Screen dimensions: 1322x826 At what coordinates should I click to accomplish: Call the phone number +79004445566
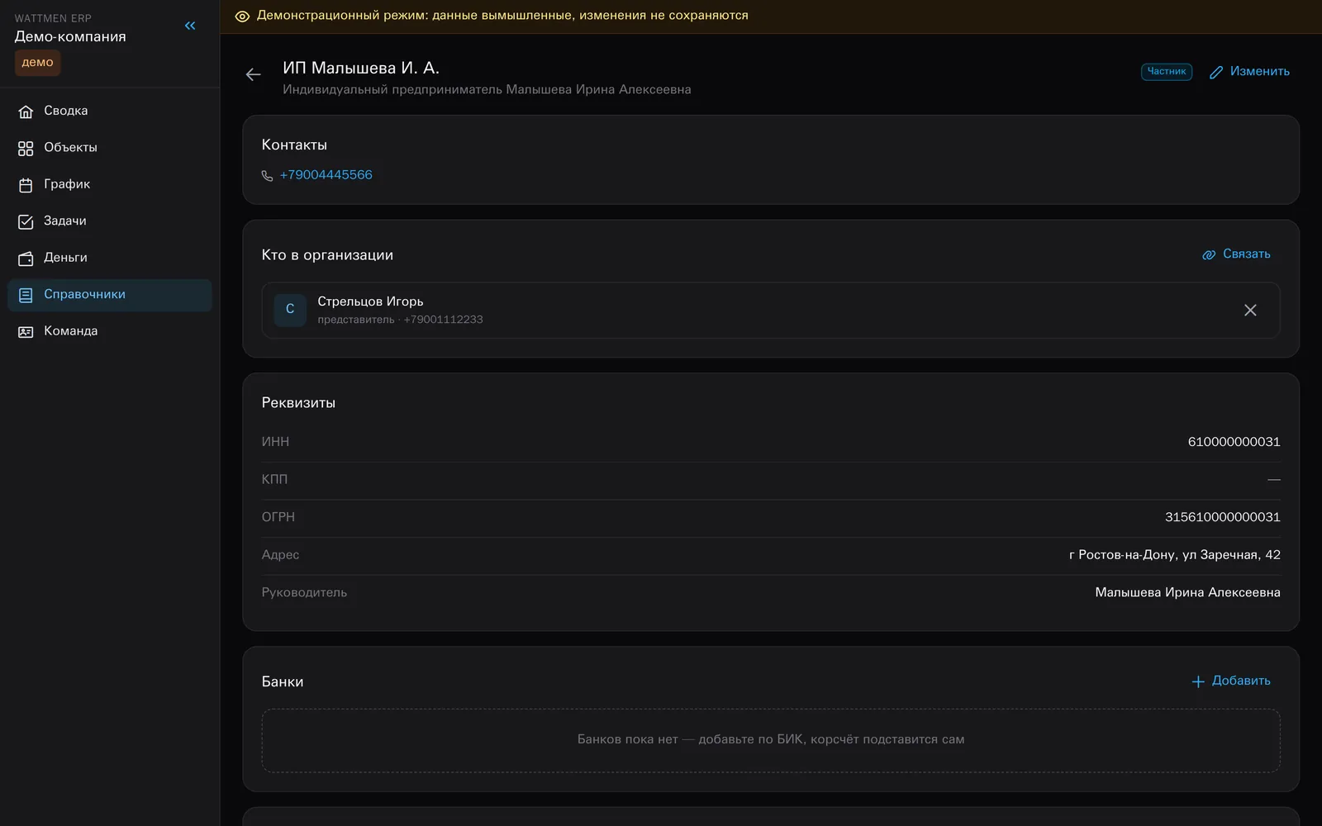[326, 175]
